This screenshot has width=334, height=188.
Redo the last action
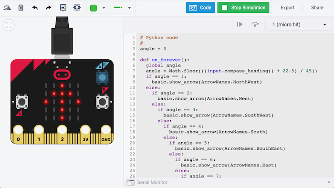point(49,8)
